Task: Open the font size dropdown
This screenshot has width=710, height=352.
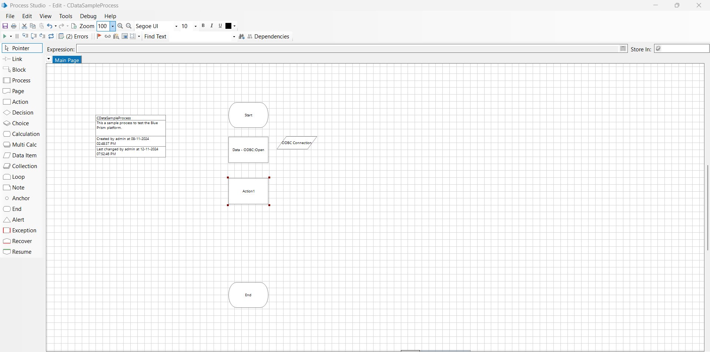Action: click(195, 26)
